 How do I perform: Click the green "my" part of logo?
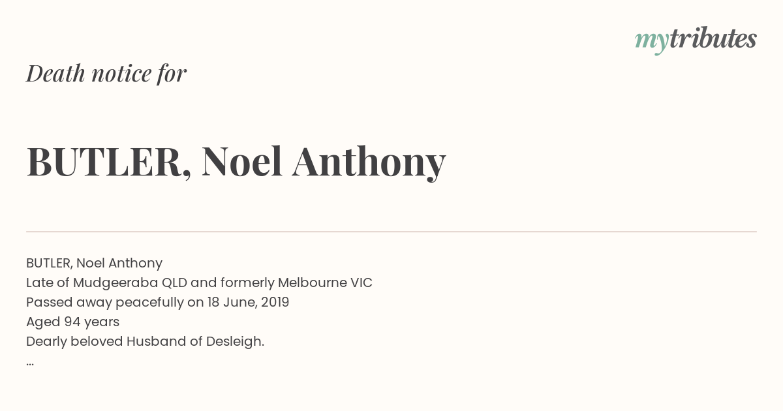pyautogui.click(x=652, y=42)
